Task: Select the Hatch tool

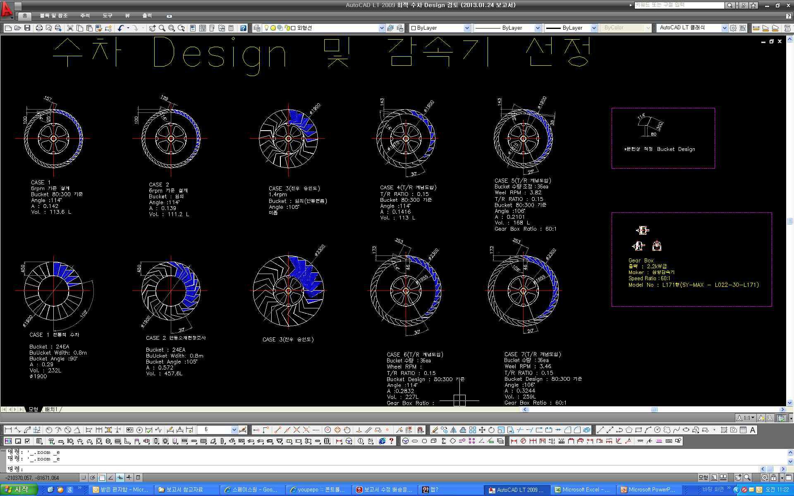Action: (x=724, y=430)
